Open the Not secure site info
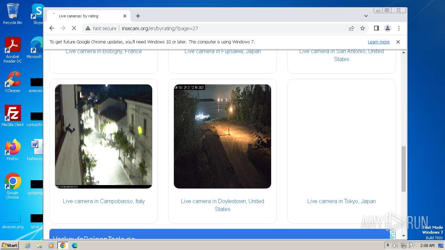This screenshot has height=250, width=445. [x=101, y=28]
